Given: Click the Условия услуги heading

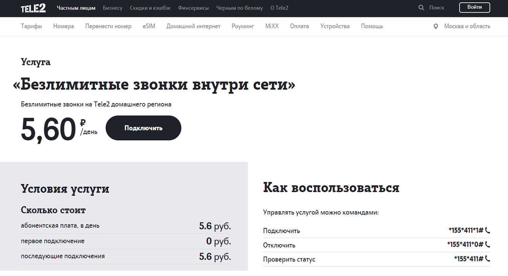Looking at the screenshot, I should [x=65, y=189].
